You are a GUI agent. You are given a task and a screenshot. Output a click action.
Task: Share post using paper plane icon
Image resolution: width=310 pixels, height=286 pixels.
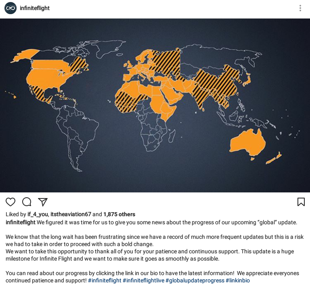43,202
